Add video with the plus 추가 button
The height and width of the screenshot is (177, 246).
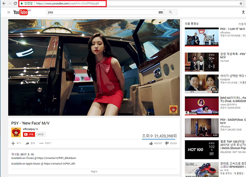click(x=16, y=143)
